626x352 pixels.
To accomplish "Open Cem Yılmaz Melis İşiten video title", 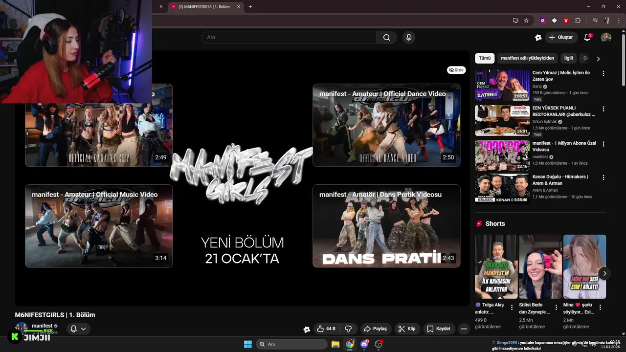I will pos(561,76).
